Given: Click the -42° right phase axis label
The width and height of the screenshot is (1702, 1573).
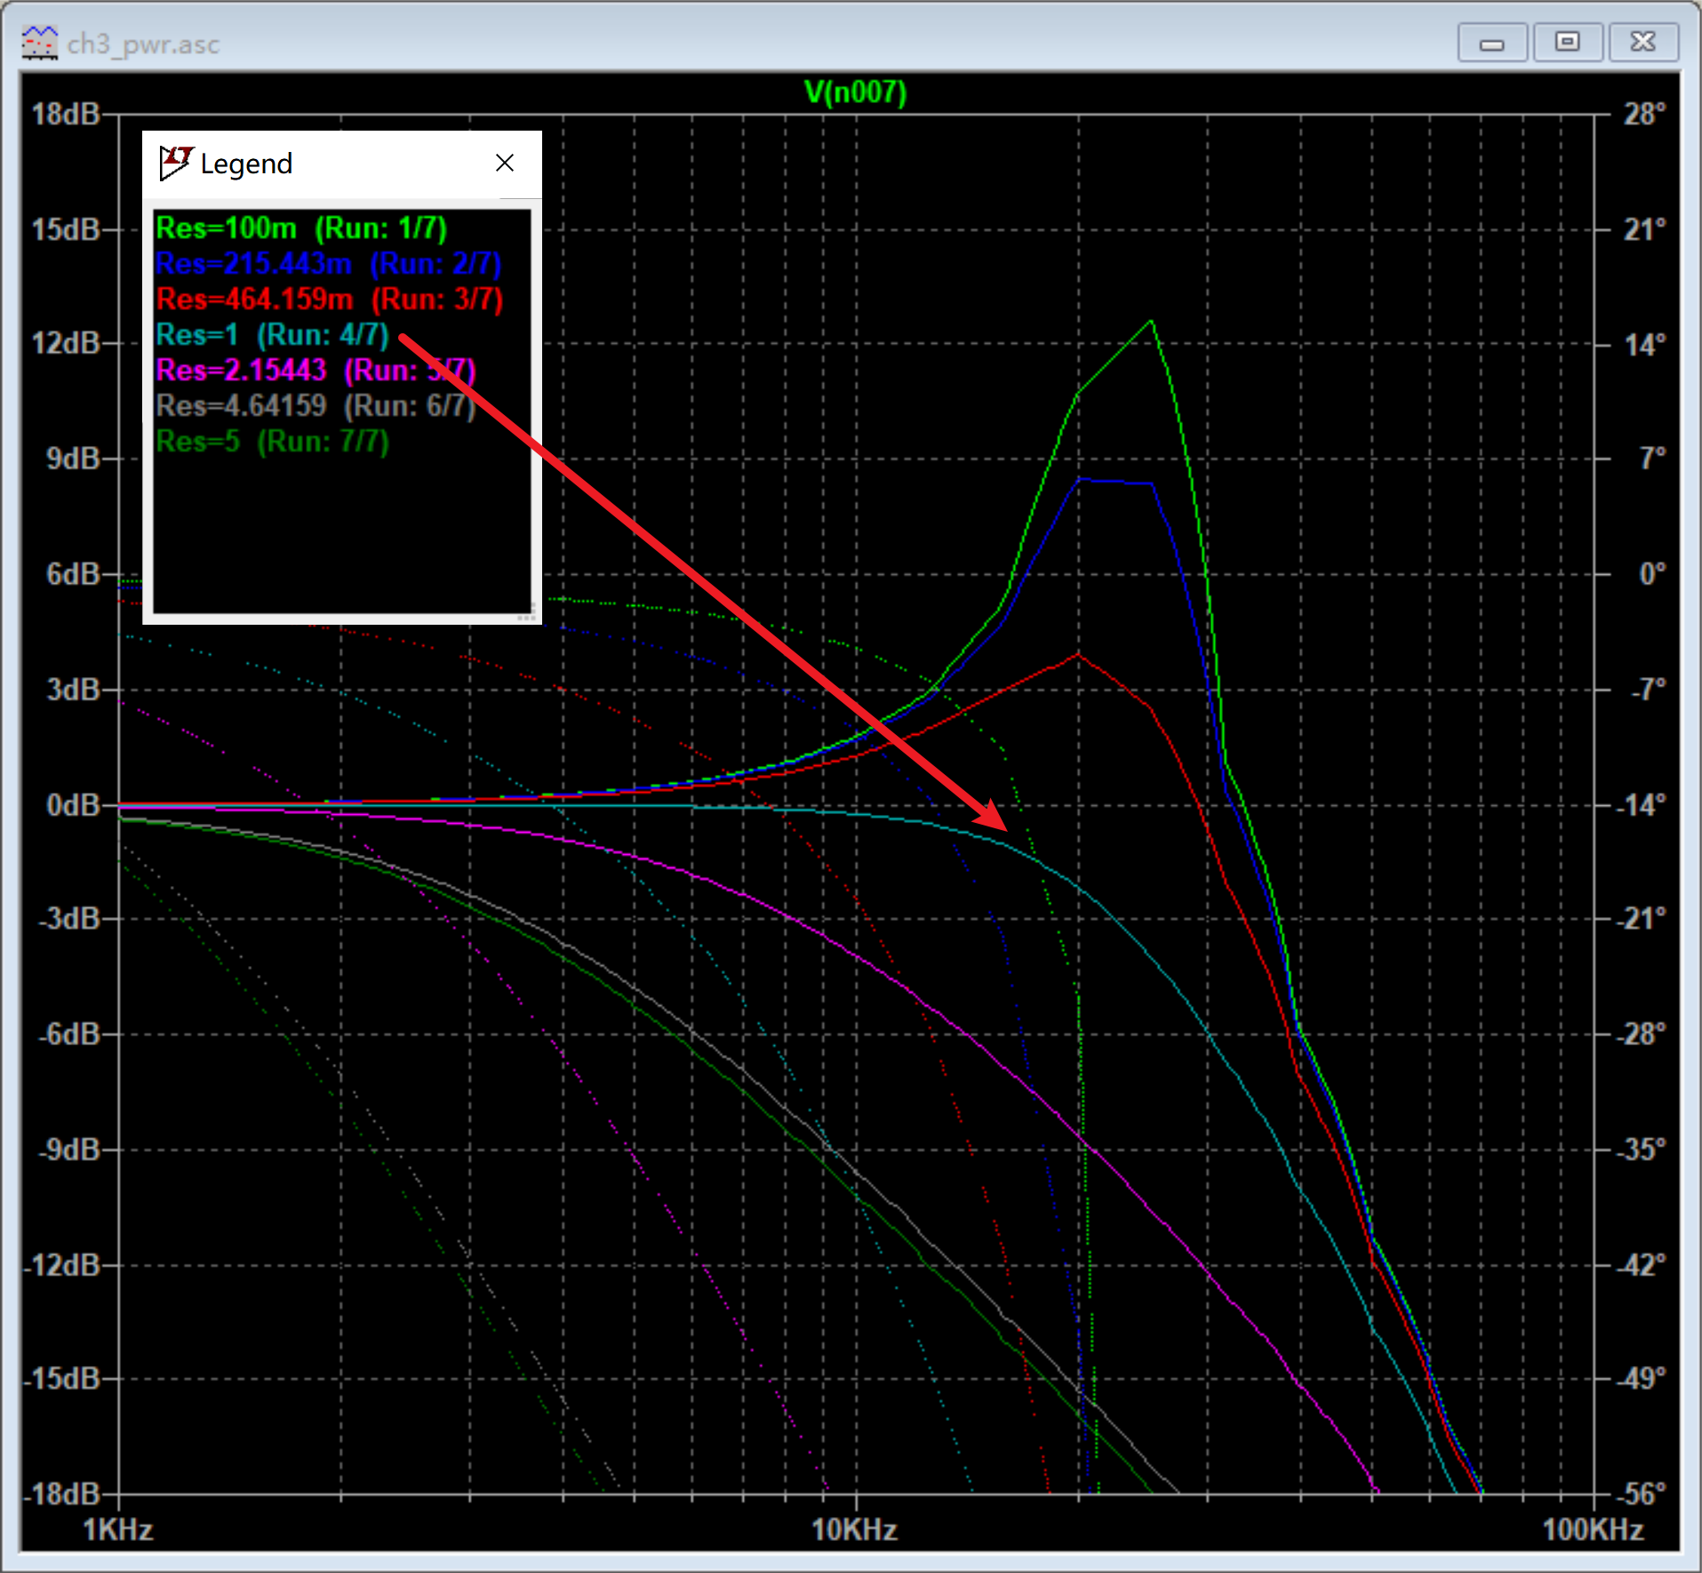Looking at the screenshot, I should click(x=1641, y=1265).
